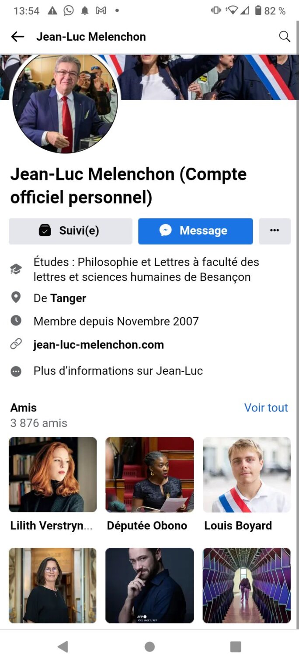The image size is (299, 664).
Task: Tap Voir tout to see all friends
Action: coord(266,408)
